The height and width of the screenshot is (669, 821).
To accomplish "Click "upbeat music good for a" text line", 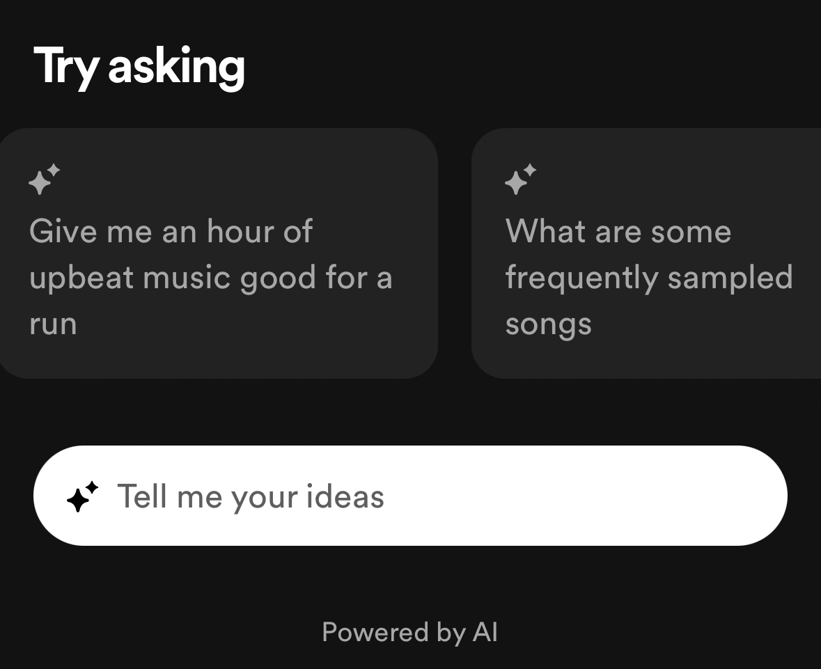I will pyautogui.click(x=210, y=278).
